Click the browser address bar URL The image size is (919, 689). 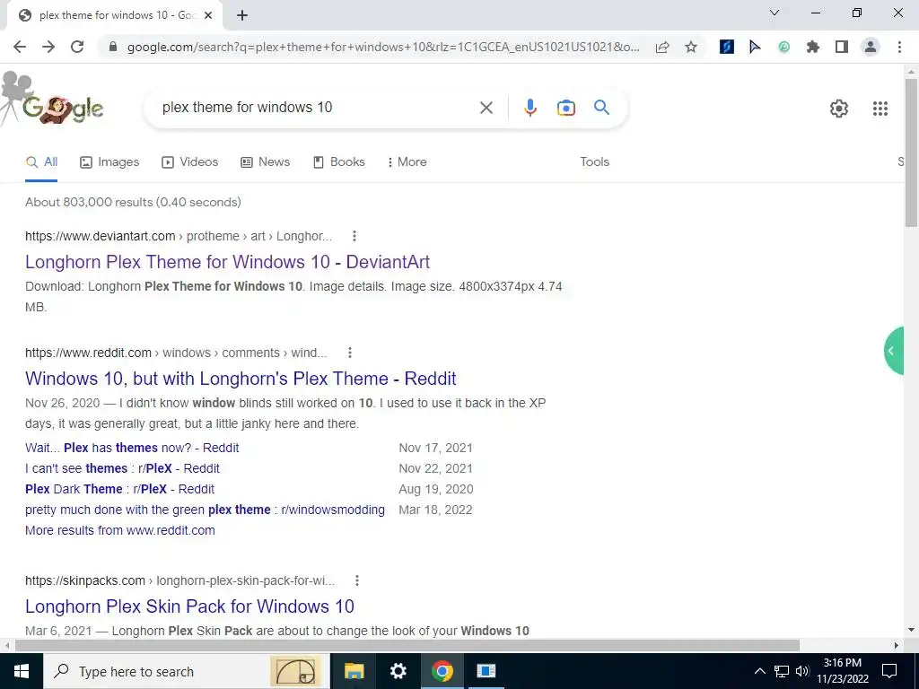[x=382, y=47]
